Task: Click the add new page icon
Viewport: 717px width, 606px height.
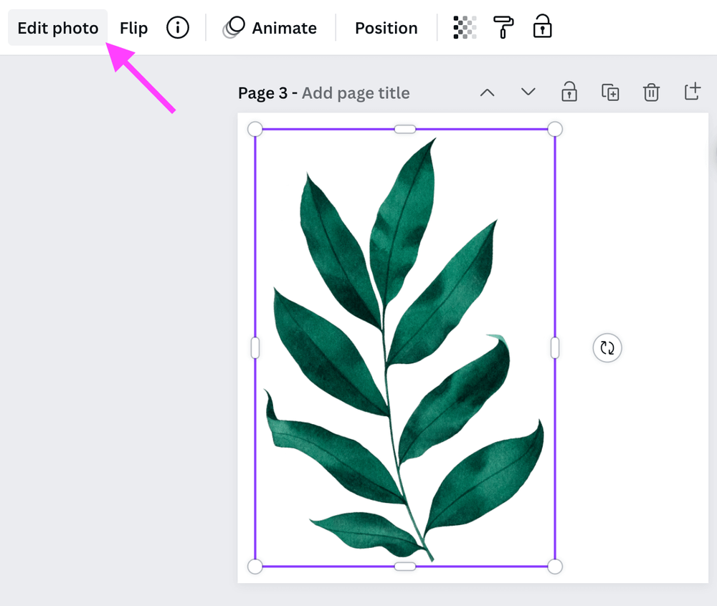Action: pos(692,92)
